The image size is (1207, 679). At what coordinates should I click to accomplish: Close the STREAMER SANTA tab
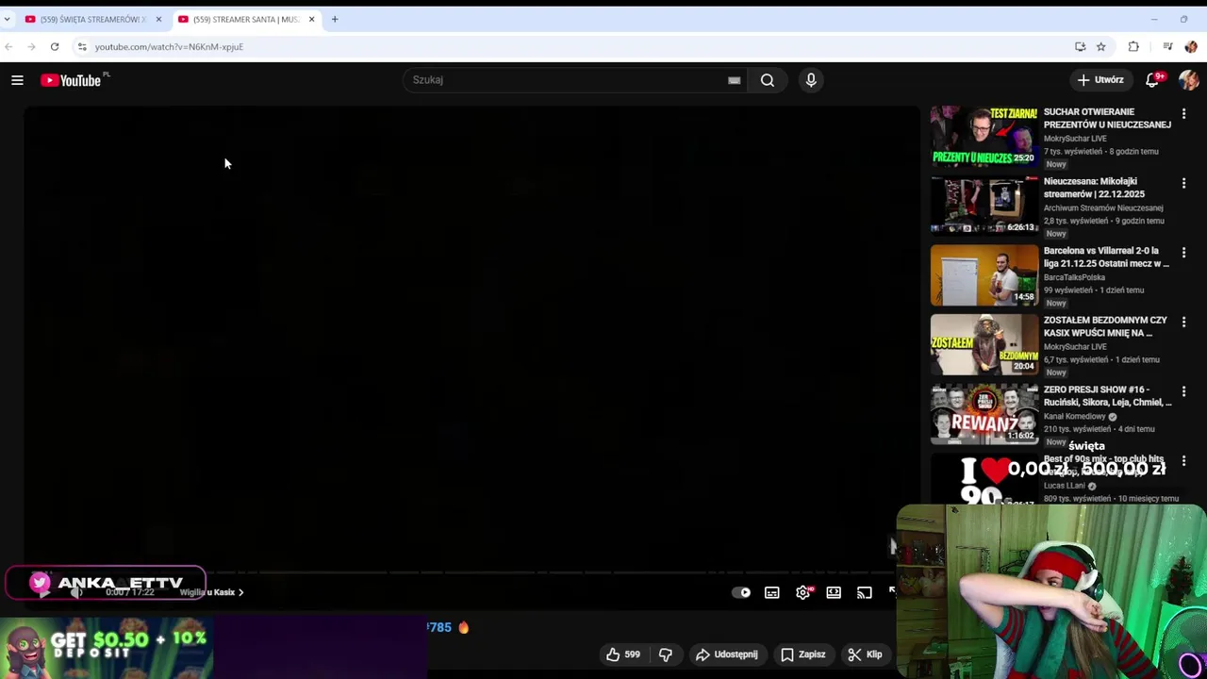pyautogui.click(x=311, y=19)
